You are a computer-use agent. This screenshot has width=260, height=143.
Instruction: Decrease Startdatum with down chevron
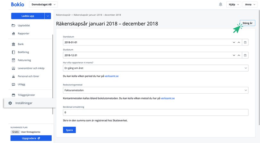234,42
